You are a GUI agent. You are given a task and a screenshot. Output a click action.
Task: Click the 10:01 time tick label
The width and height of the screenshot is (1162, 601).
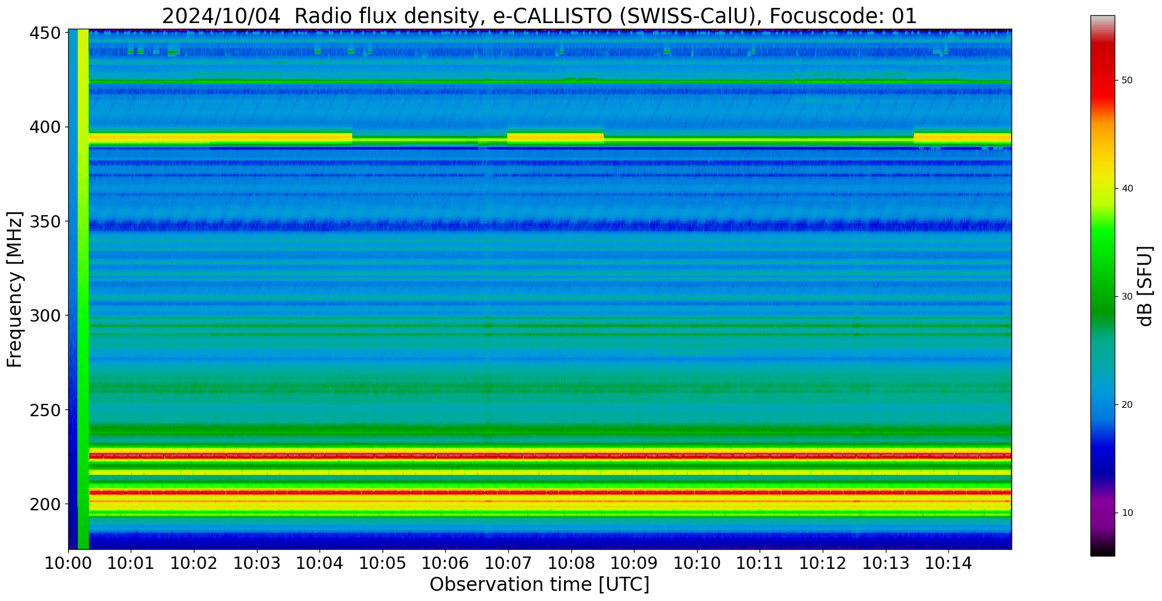[131, 563]
